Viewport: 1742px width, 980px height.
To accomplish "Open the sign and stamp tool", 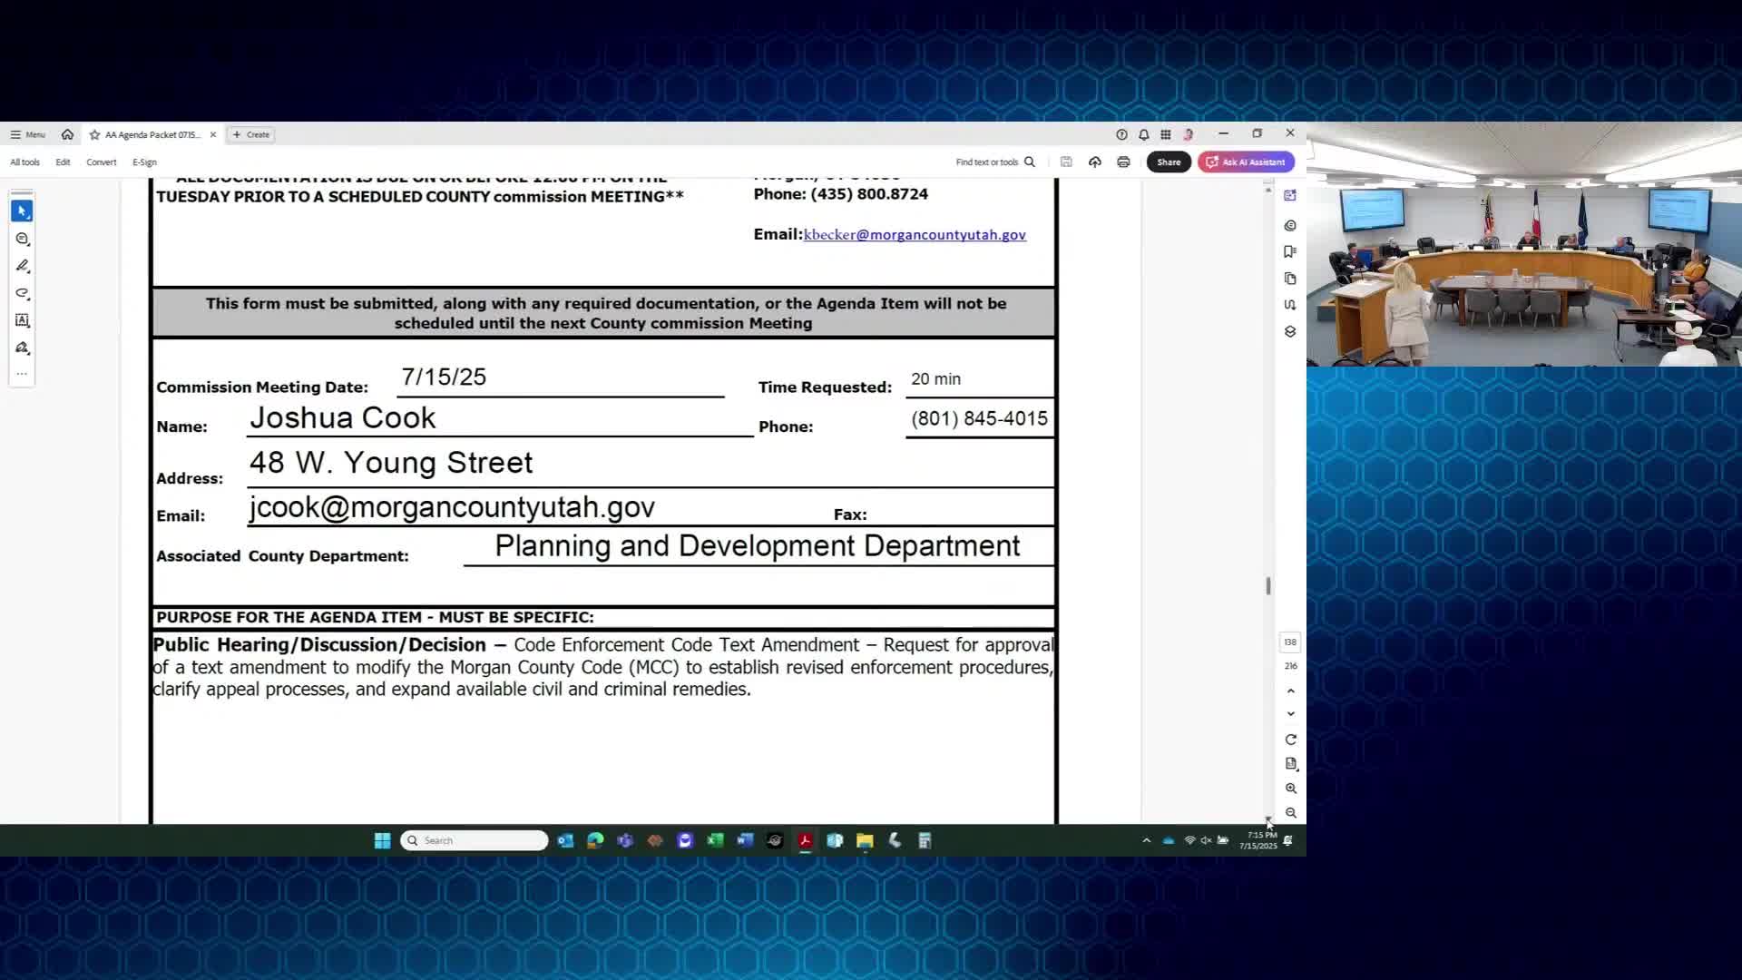I will coord(23,348).
